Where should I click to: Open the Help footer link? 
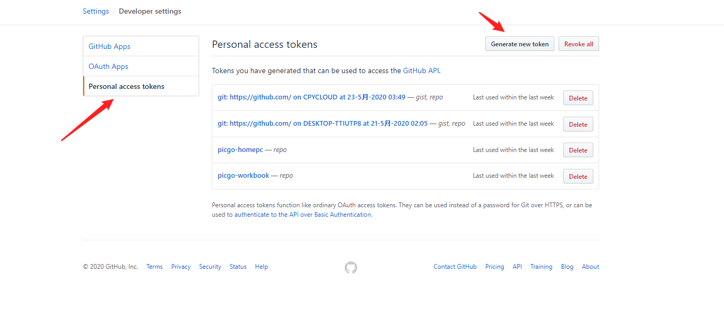[261, 267]
